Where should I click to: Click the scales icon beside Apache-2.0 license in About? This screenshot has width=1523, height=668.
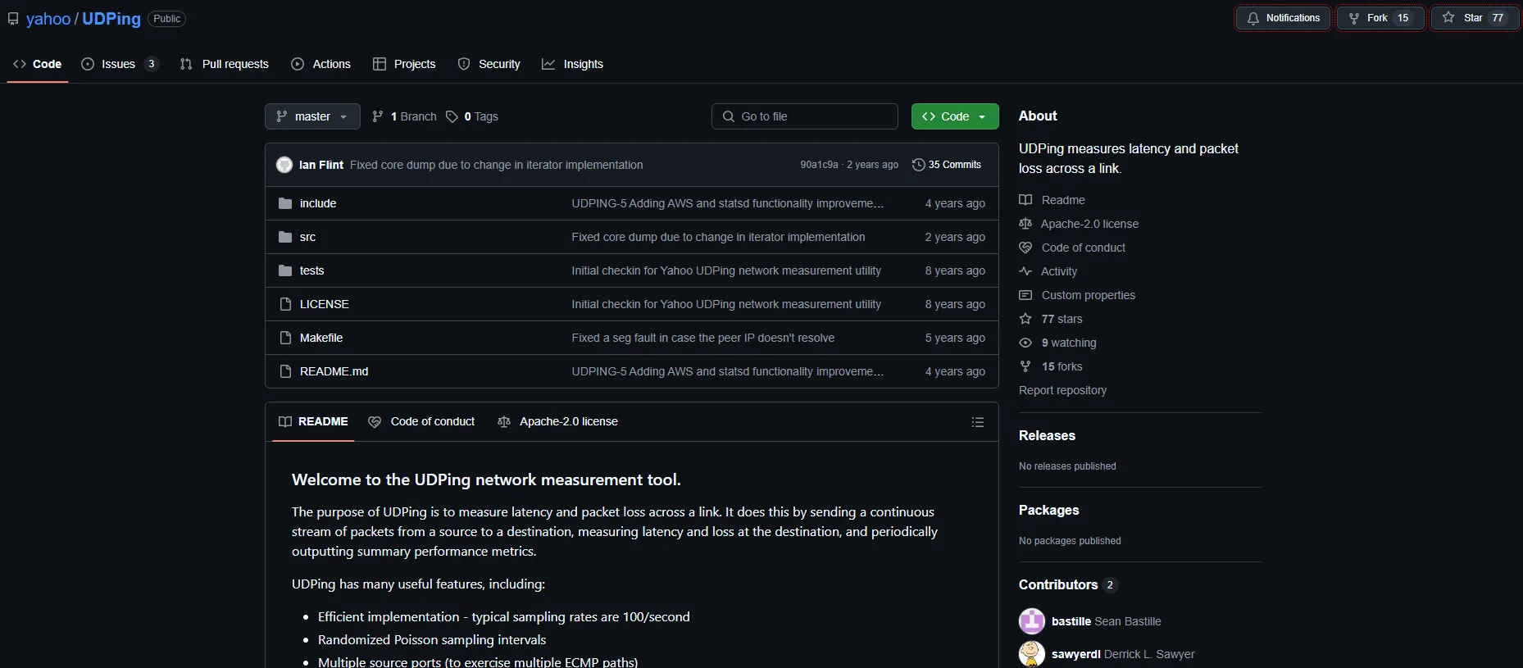point(1025,224)
